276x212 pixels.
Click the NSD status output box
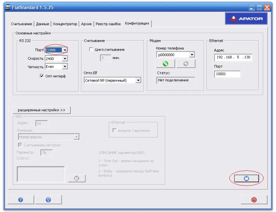tap(41, 174)
